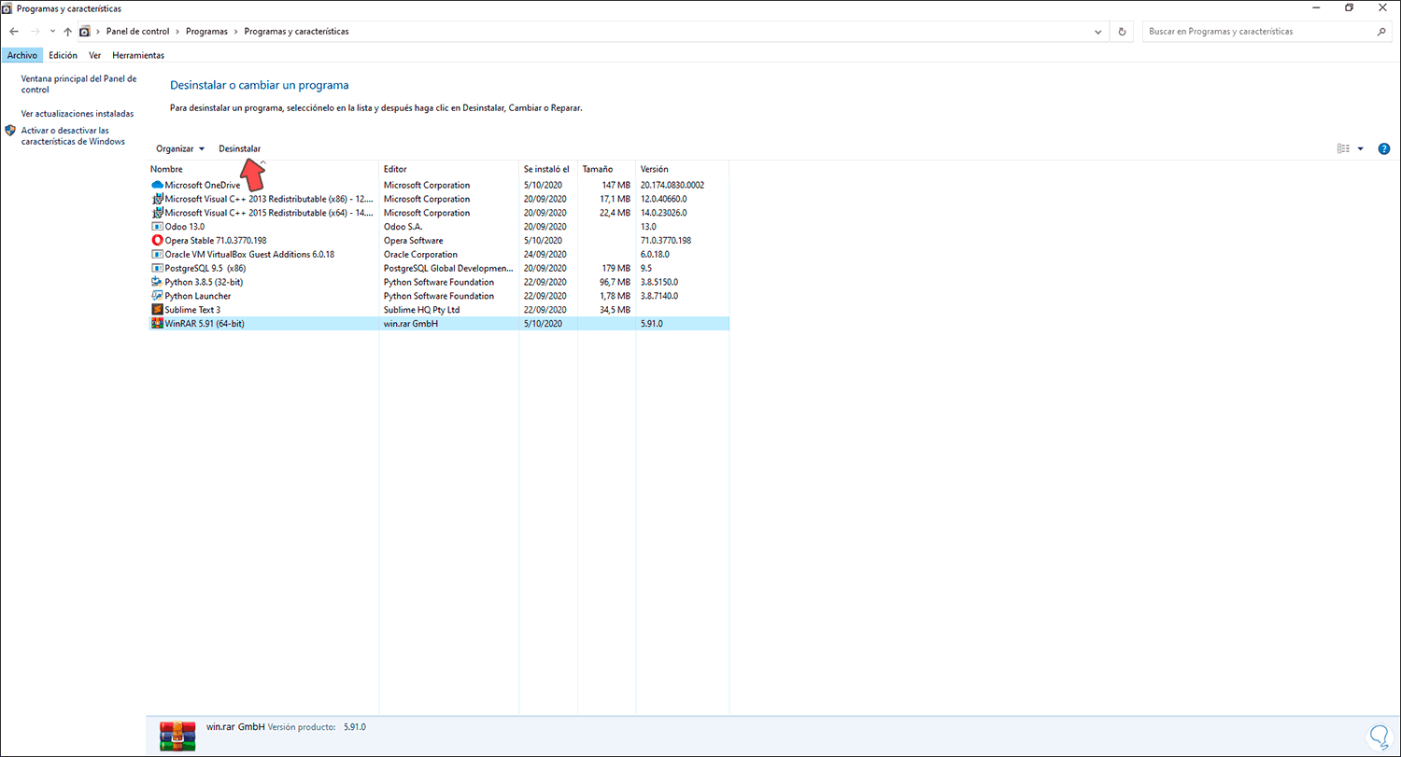Open Activar o desactivar características de Windows

[73, 136]
